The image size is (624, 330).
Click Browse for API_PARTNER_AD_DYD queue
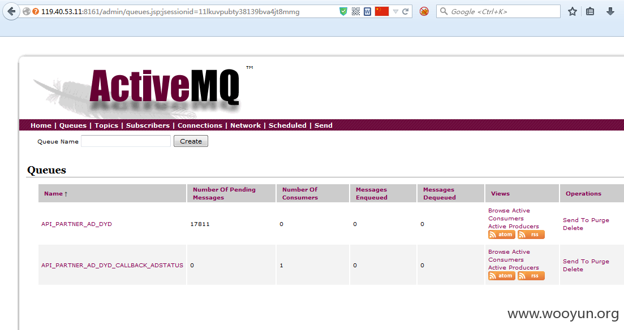point(498,211)
